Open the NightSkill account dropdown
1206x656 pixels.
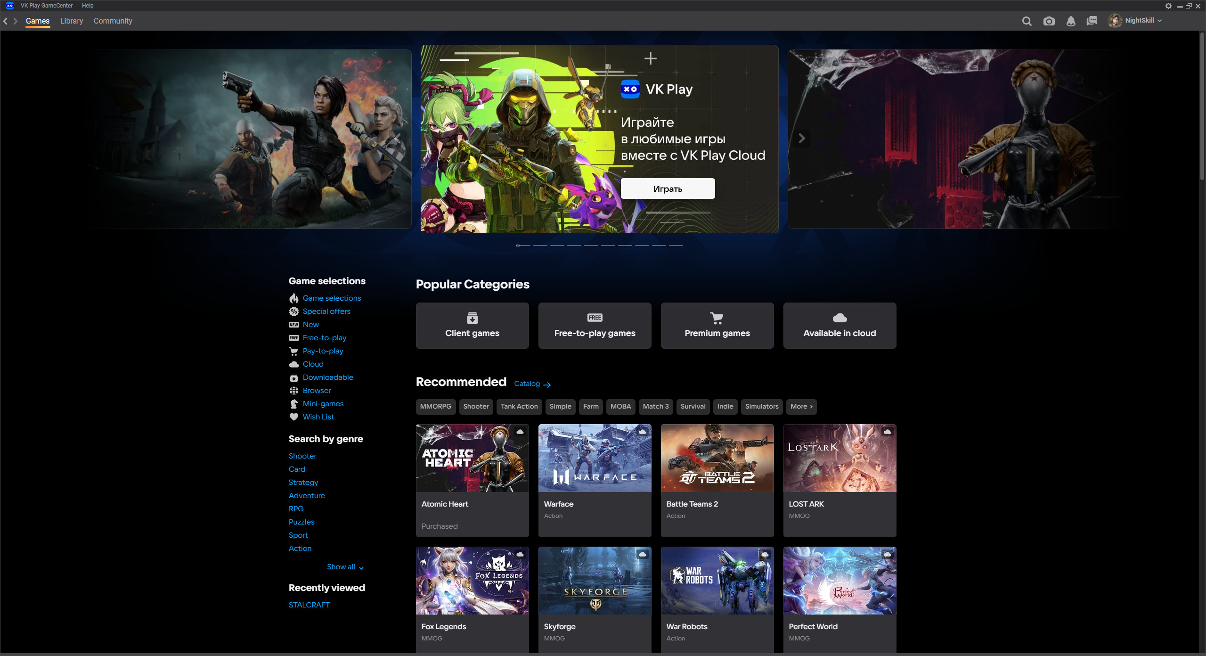coord(1143,21)
